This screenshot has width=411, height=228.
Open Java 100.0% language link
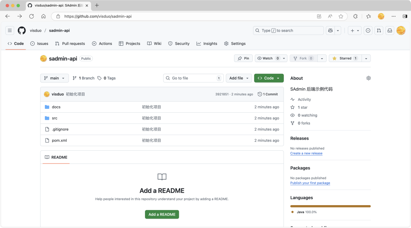click(304, 212)
